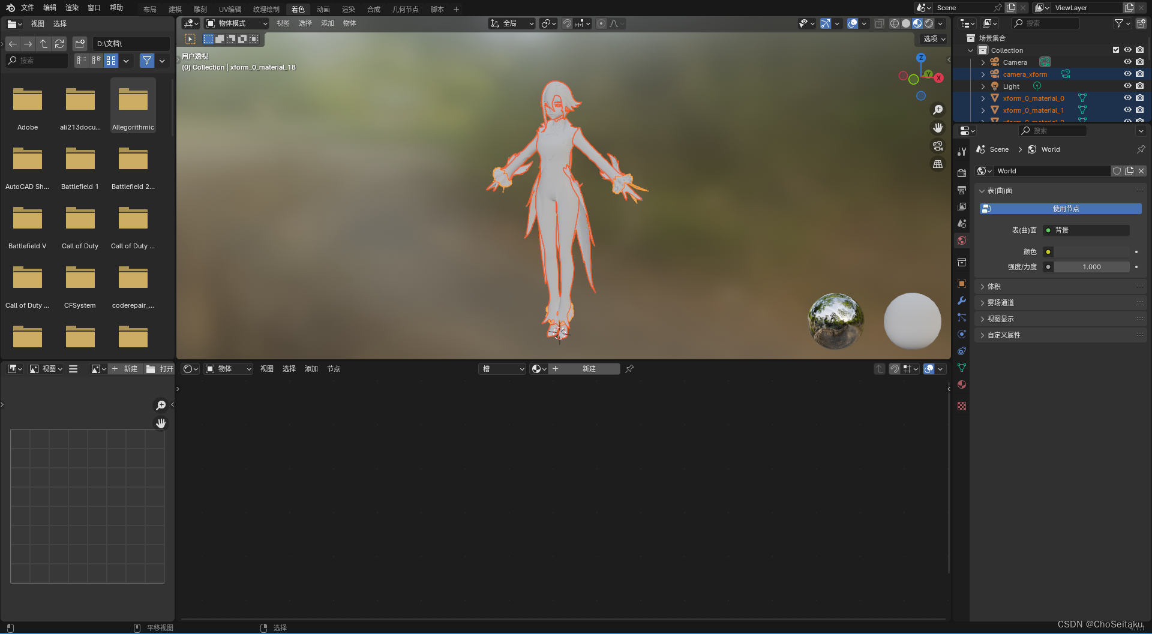Toggle camera view icon in viewport

937,146
